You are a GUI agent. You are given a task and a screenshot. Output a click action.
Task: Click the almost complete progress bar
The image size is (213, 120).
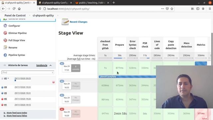click(127, 77)
